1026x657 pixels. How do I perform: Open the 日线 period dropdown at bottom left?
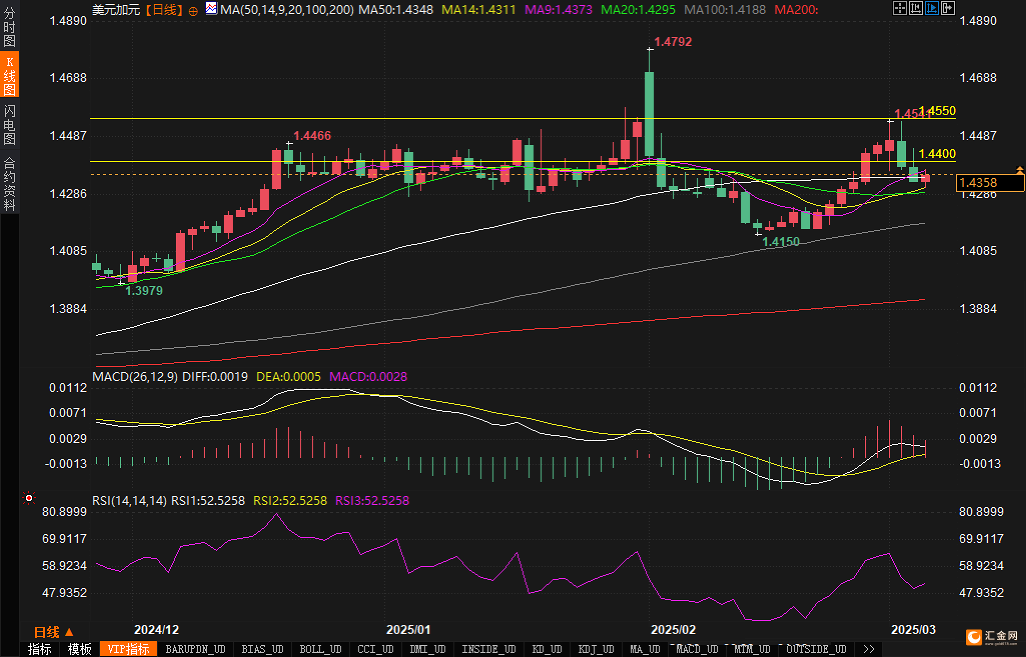click(x=54, y=632)
